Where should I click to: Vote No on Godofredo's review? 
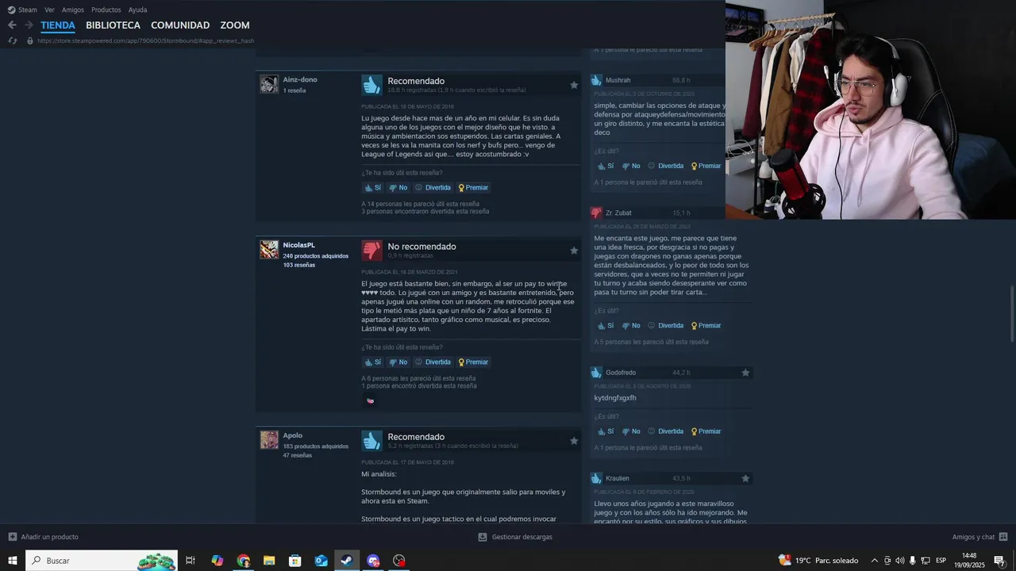tap(630, 431)
